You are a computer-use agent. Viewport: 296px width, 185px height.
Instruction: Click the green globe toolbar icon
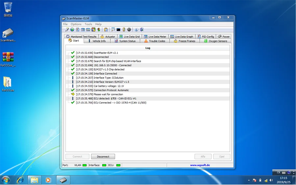click(x=72, y=30)
